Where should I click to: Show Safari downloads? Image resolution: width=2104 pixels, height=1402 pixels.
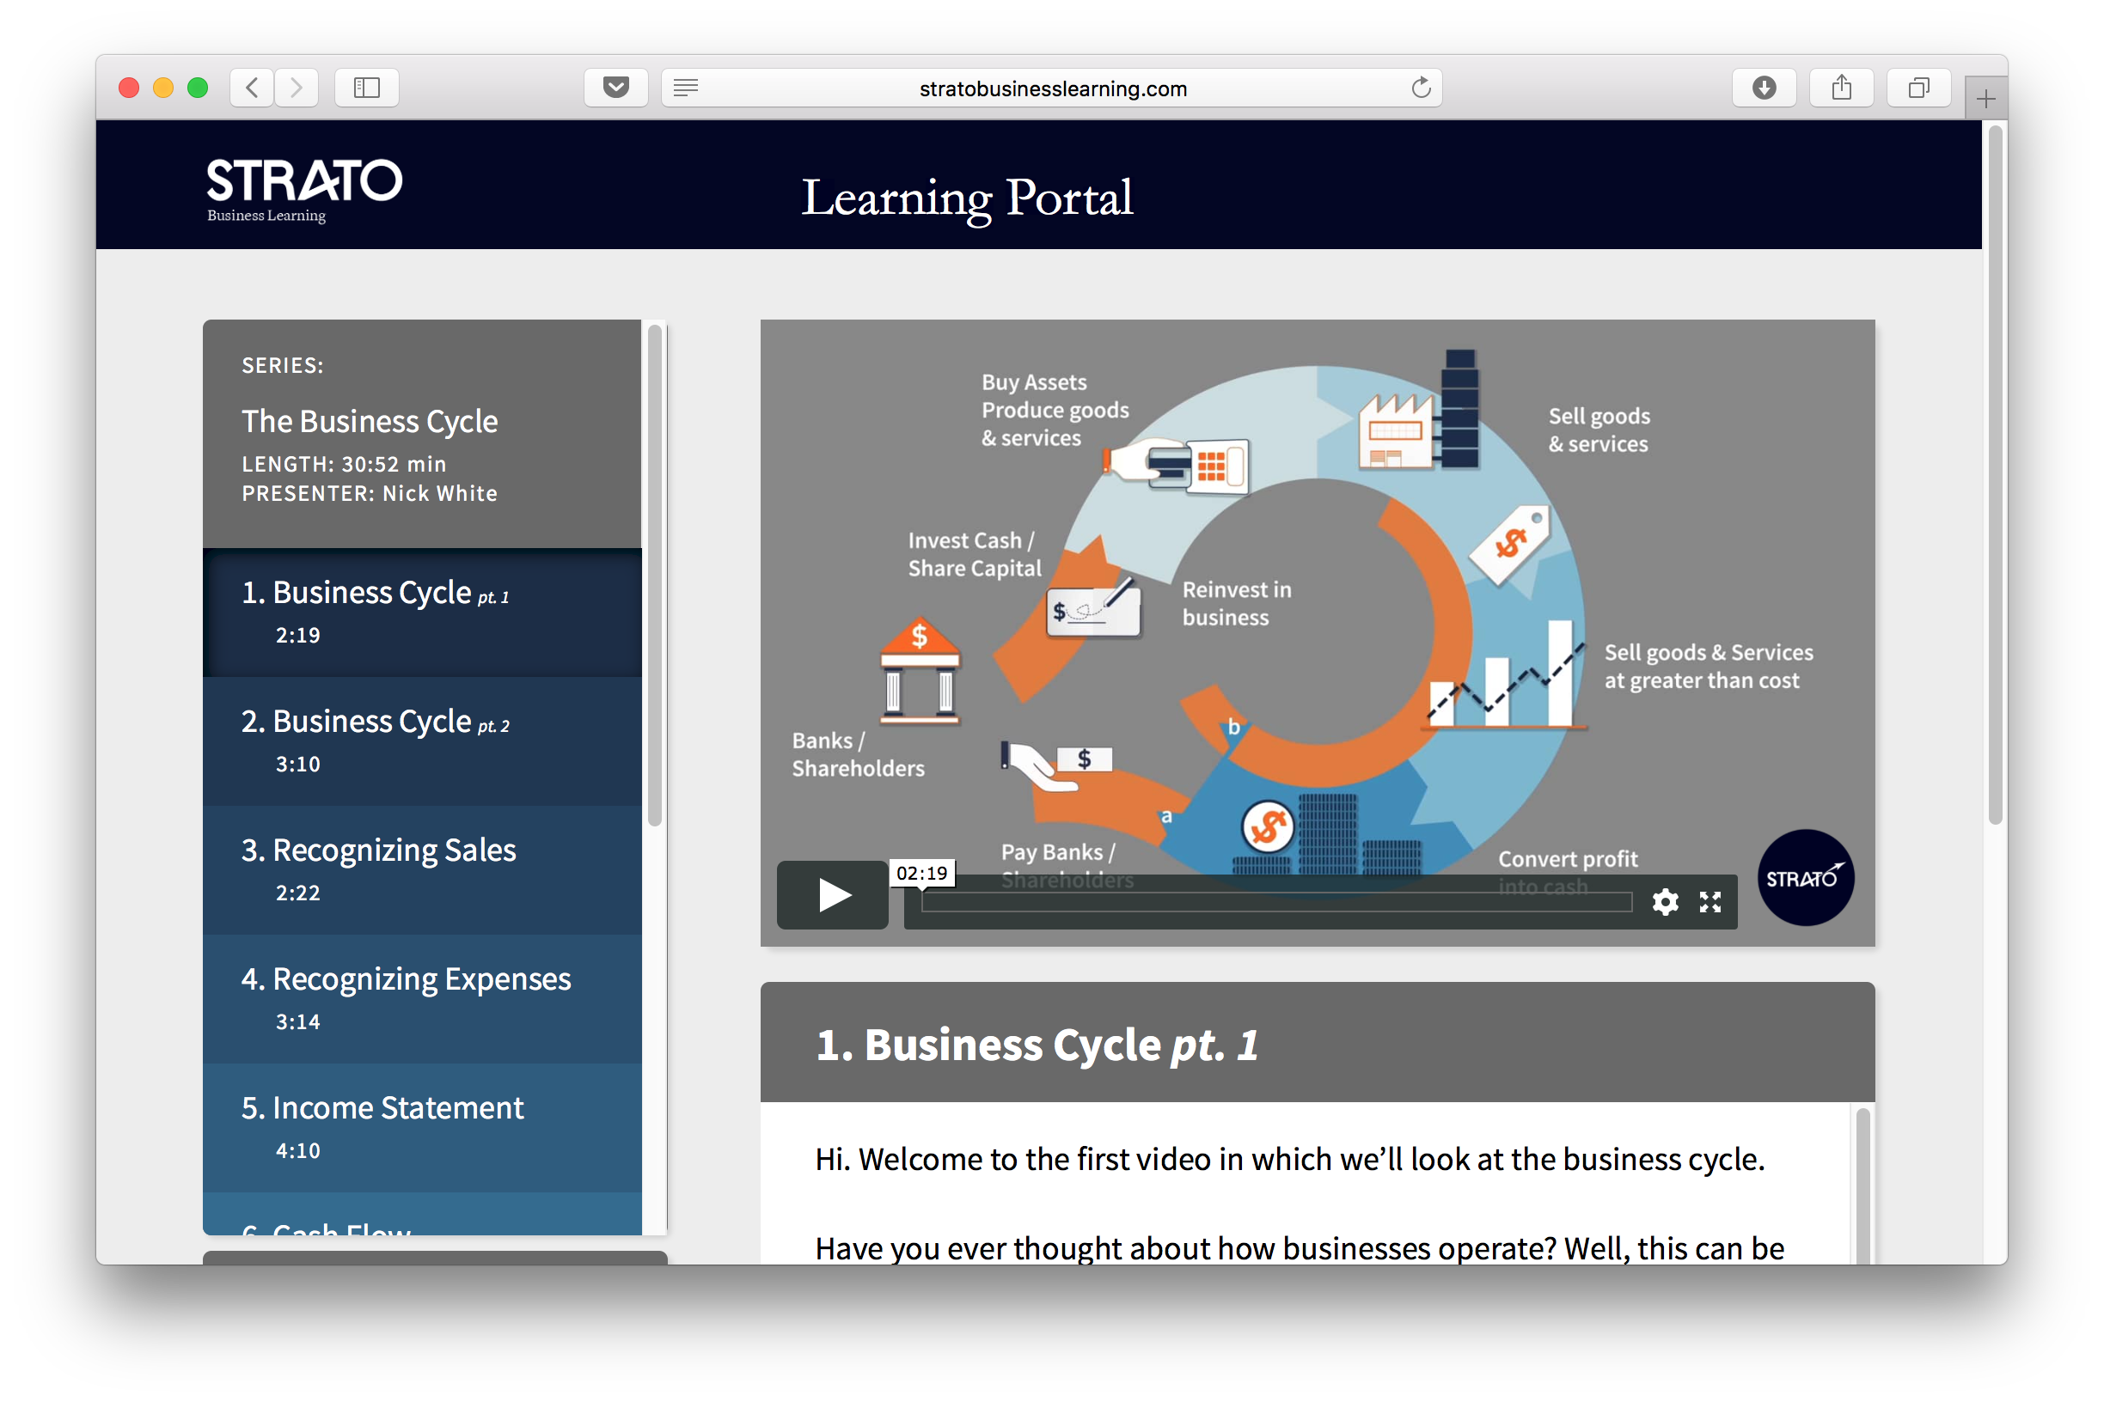point(1764,88)
